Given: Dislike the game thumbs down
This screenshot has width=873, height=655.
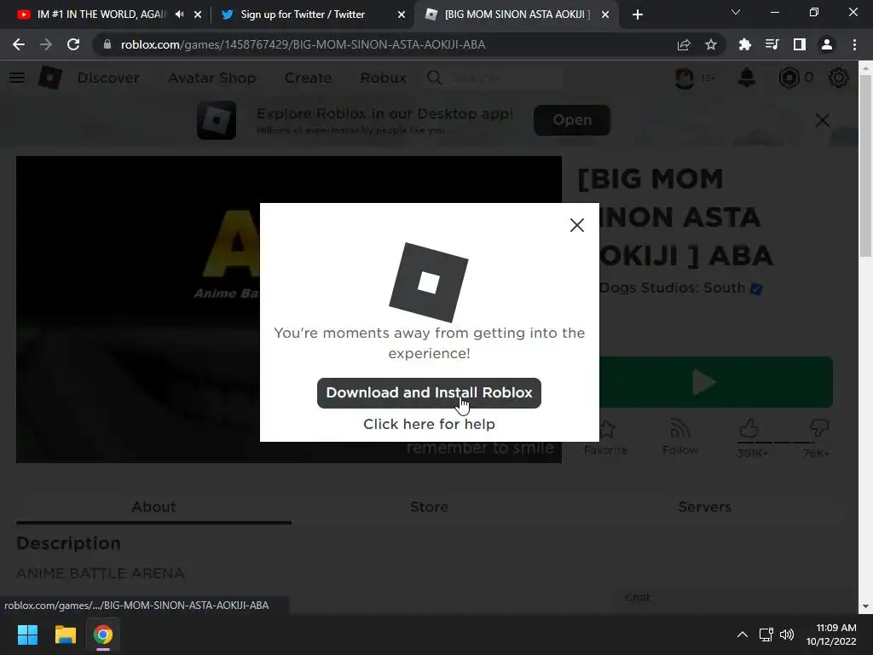Looking at the screenshot, I should [819, 428].
